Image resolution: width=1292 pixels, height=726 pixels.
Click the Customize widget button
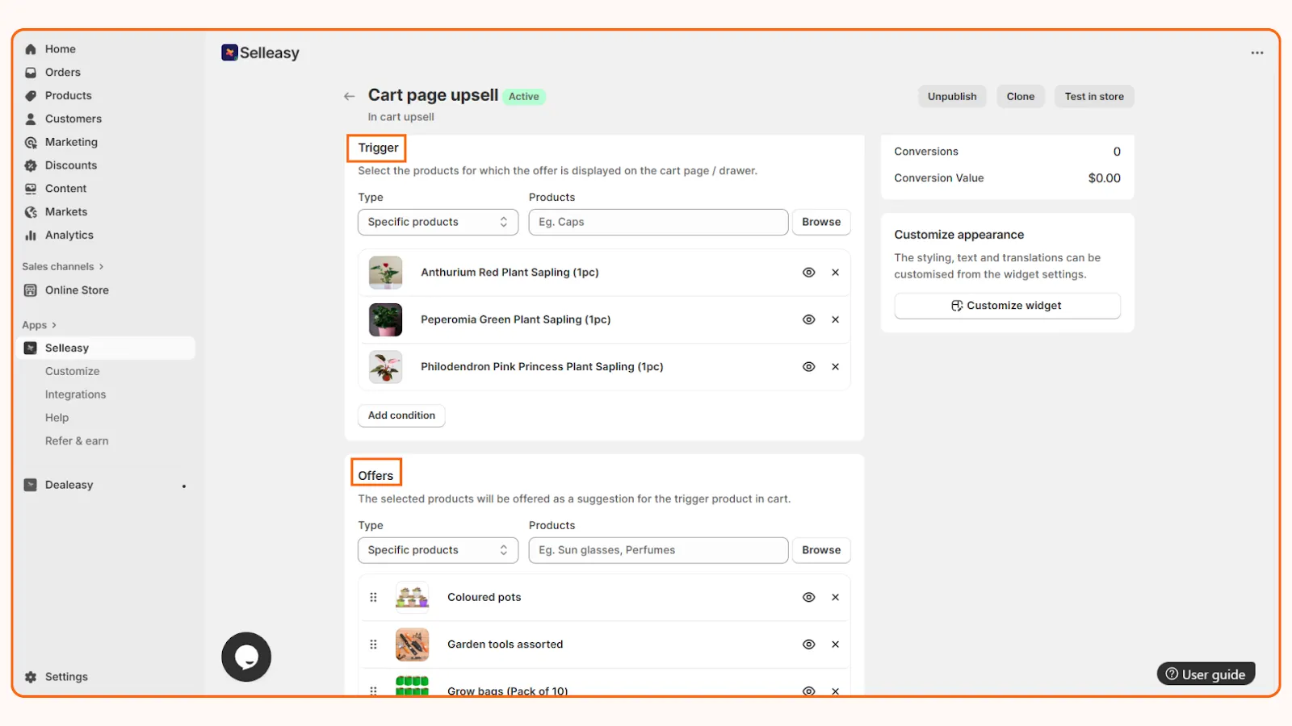coord(1006,306)
